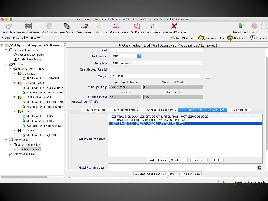This screenshot has height=201, width=268.
Task: Click the Label input field
Action: (156, 50)
